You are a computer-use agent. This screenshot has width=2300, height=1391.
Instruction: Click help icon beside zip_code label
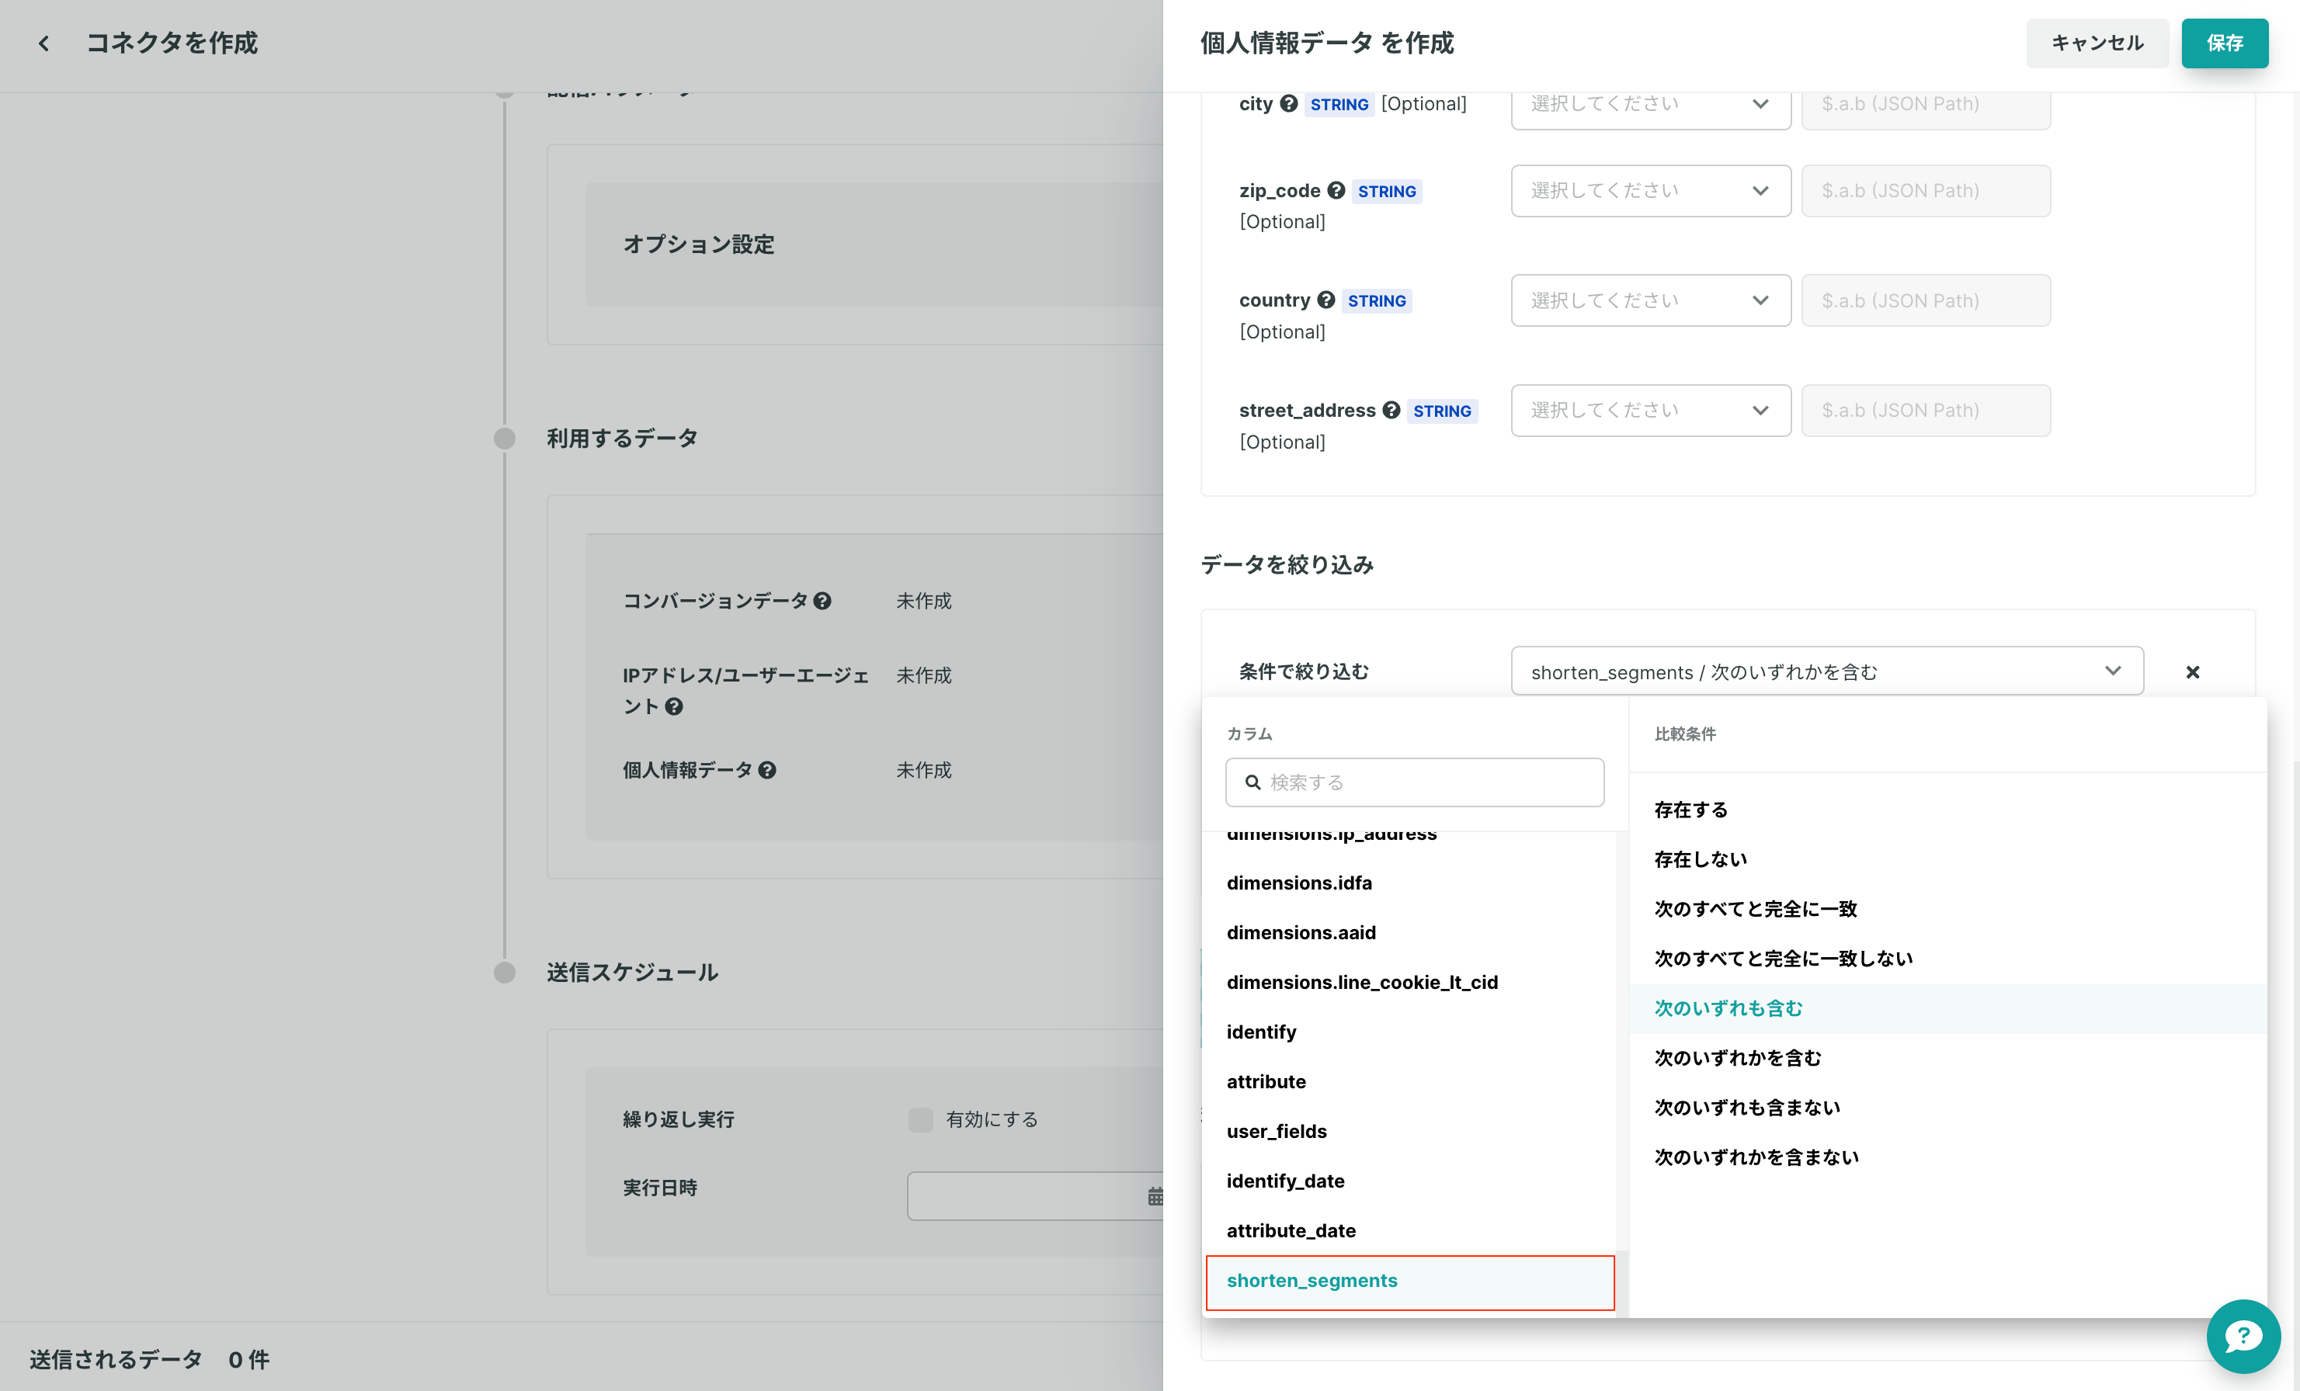coord(1336,190)
